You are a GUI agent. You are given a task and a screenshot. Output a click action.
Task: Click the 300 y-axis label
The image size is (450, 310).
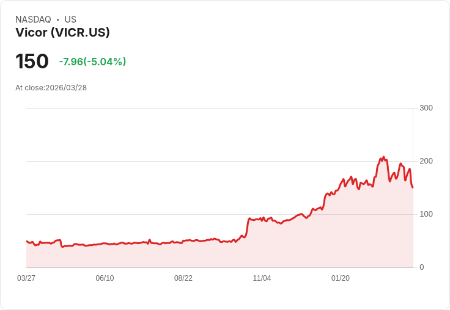click(426, 108)
